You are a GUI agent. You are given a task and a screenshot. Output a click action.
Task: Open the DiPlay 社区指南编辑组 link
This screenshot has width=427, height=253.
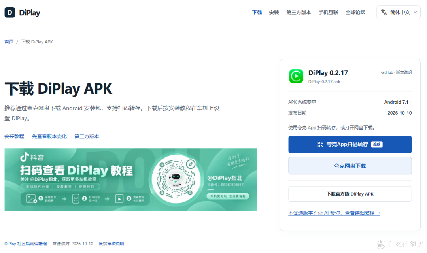(x=26, y=244)
